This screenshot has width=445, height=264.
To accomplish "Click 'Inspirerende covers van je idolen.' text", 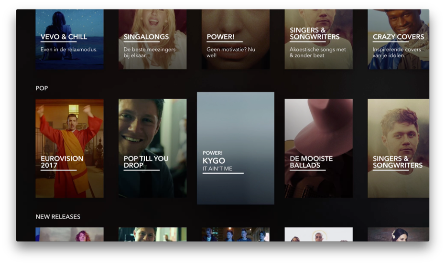I will tap(397, 53).
